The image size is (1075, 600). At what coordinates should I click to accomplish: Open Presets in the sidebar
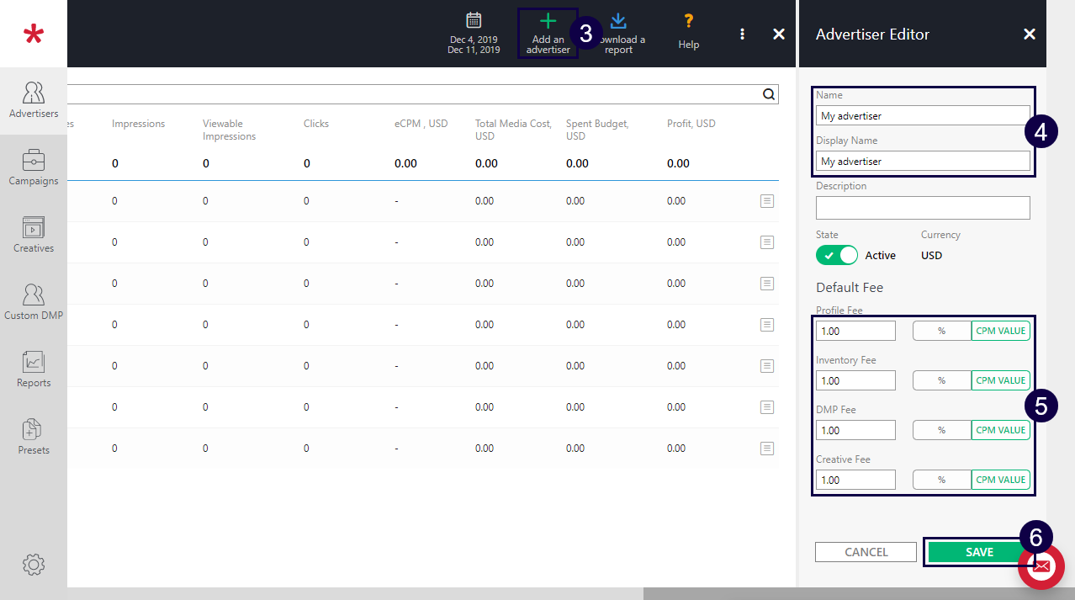click(x=34, y=437)
